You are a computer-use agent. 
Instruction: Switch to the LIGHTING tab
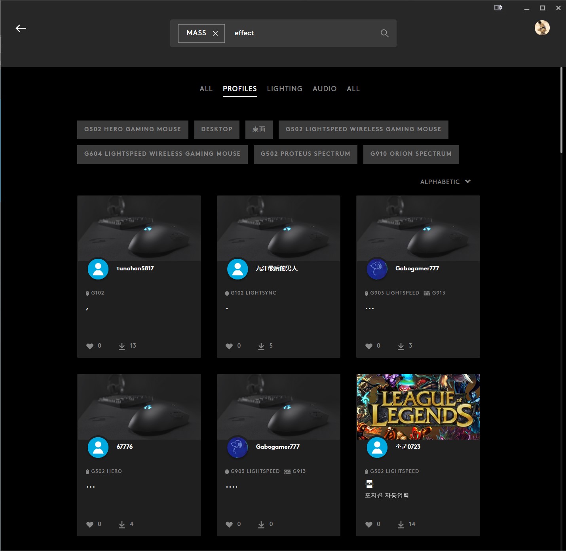click(285, 89)
